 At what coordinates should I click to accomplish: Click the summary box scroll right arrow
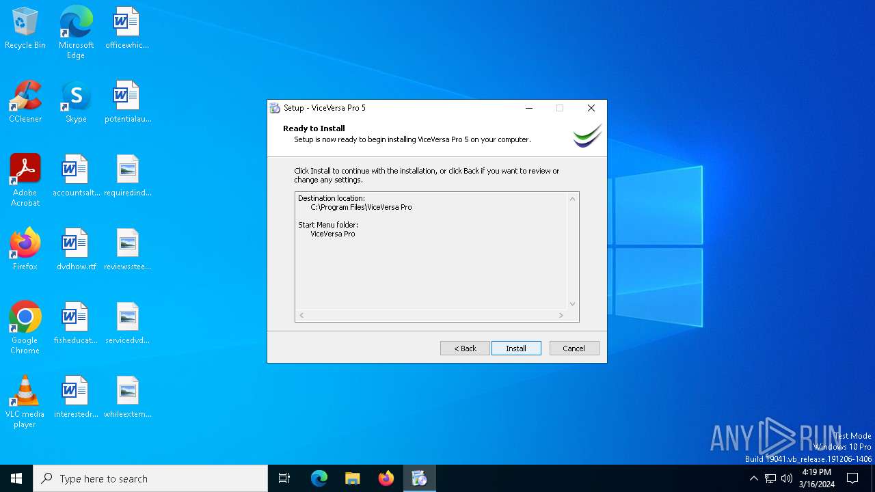[x=561, y=316]
